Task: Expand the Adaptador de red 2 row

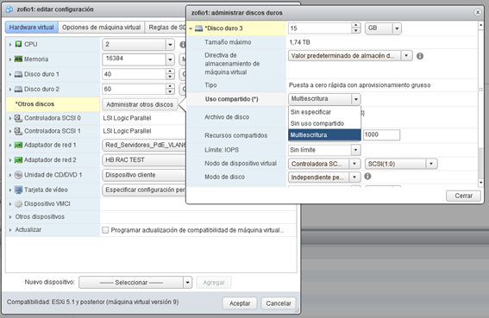Action: tap(10, 160)
